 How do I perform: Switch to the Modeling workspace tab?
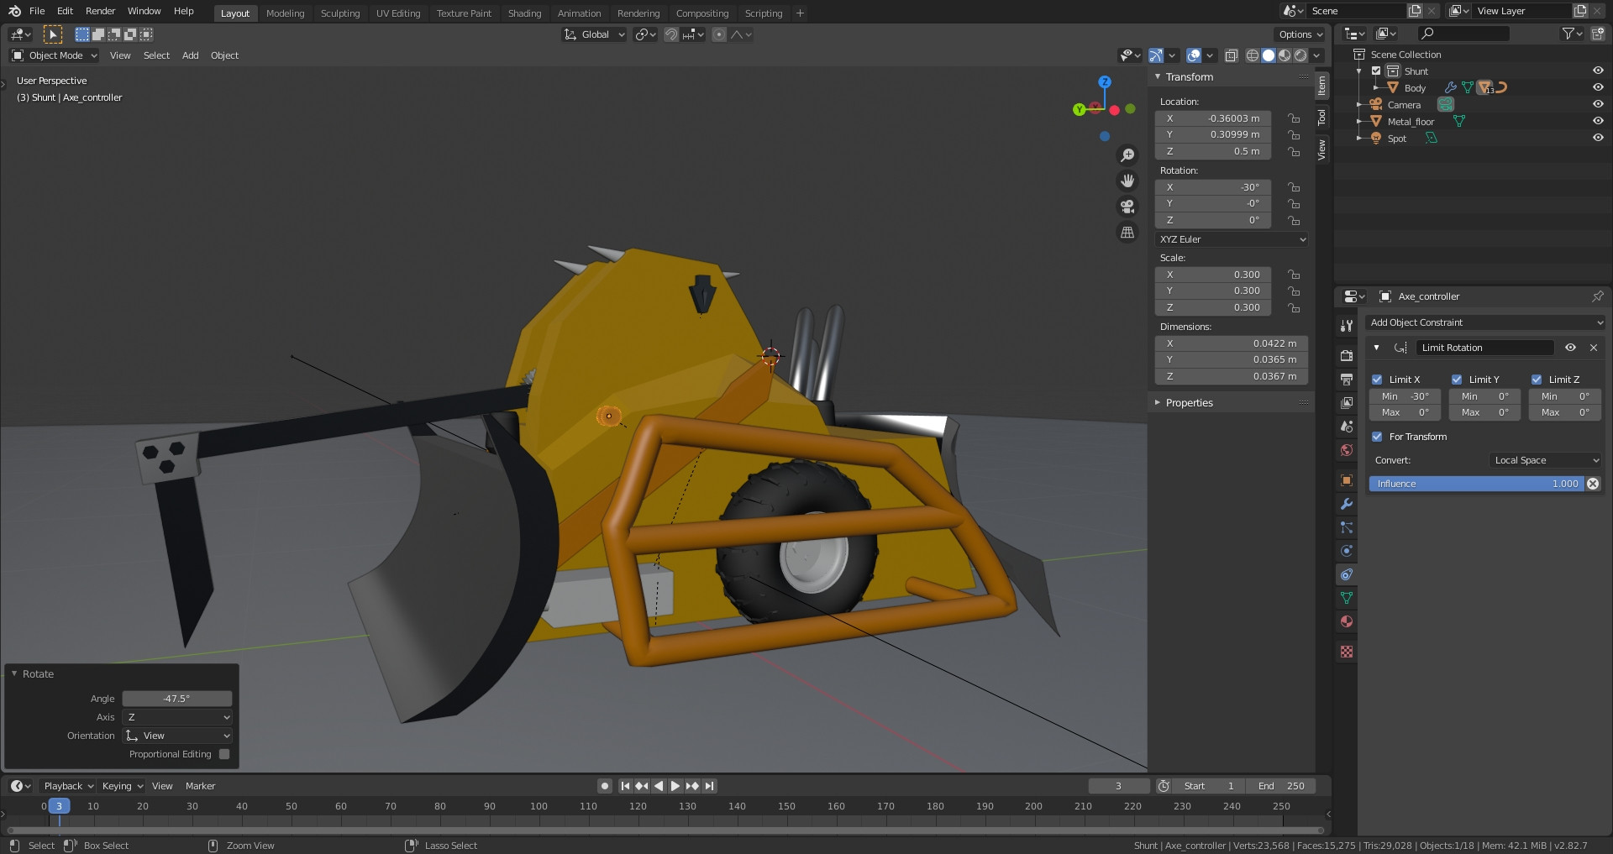pyautogui.click(x=285, y=13)
